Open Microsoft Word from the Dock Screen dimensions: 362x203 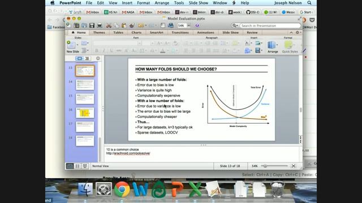(140, 189)
